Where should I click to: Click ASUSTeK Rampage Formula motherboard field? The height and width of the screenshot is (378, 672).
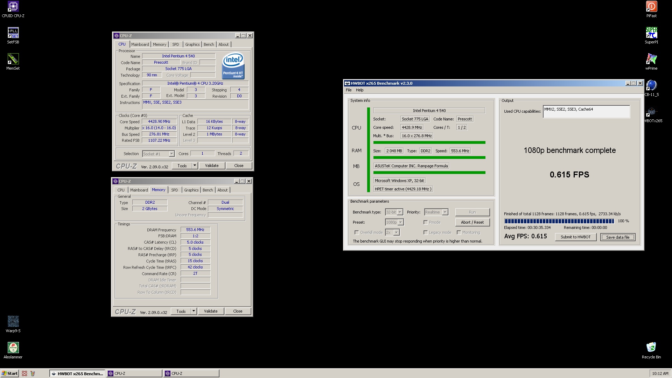click(411, 166)
